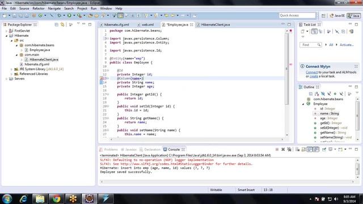Expand the FirstServlet project node
The width and height of the screenshot is (363, 204).
[x=6, y=31]
